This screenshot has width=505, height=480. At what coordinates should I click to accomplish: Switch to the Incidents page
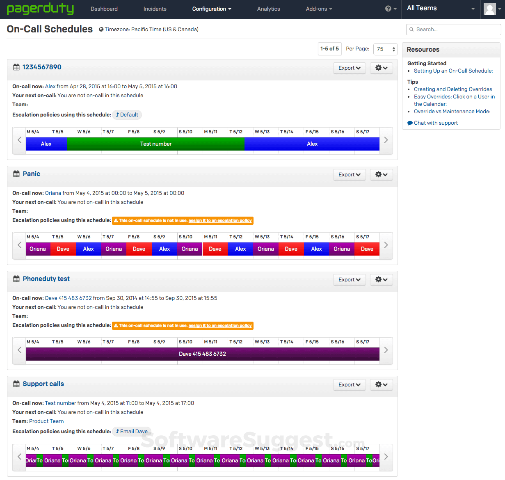click(154, 9)
